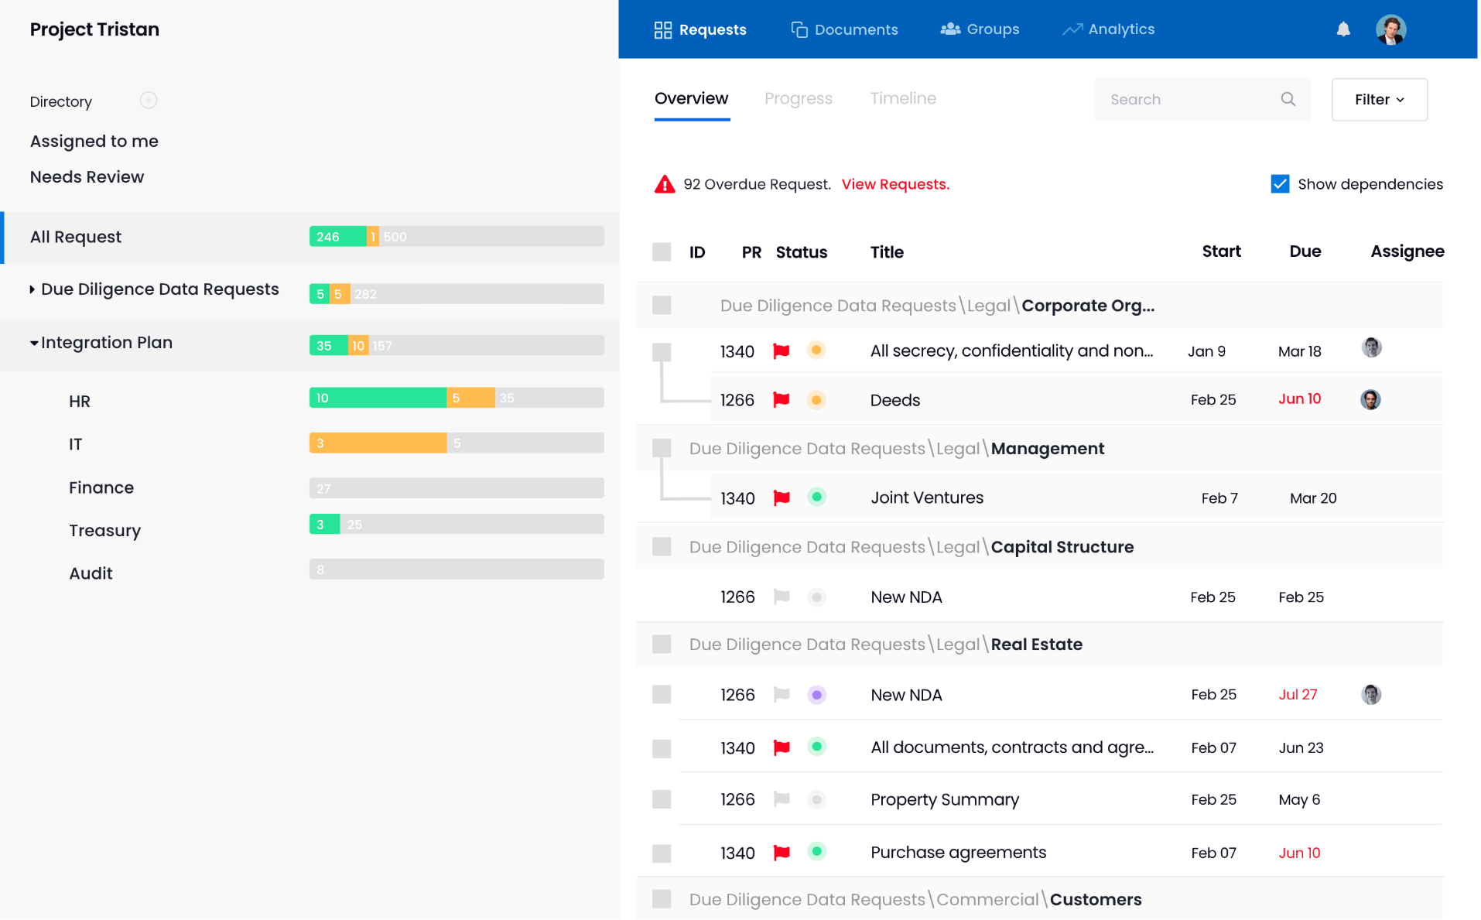
Task: Add a new directory with the plus button
Action: click(x=148, y=101)
